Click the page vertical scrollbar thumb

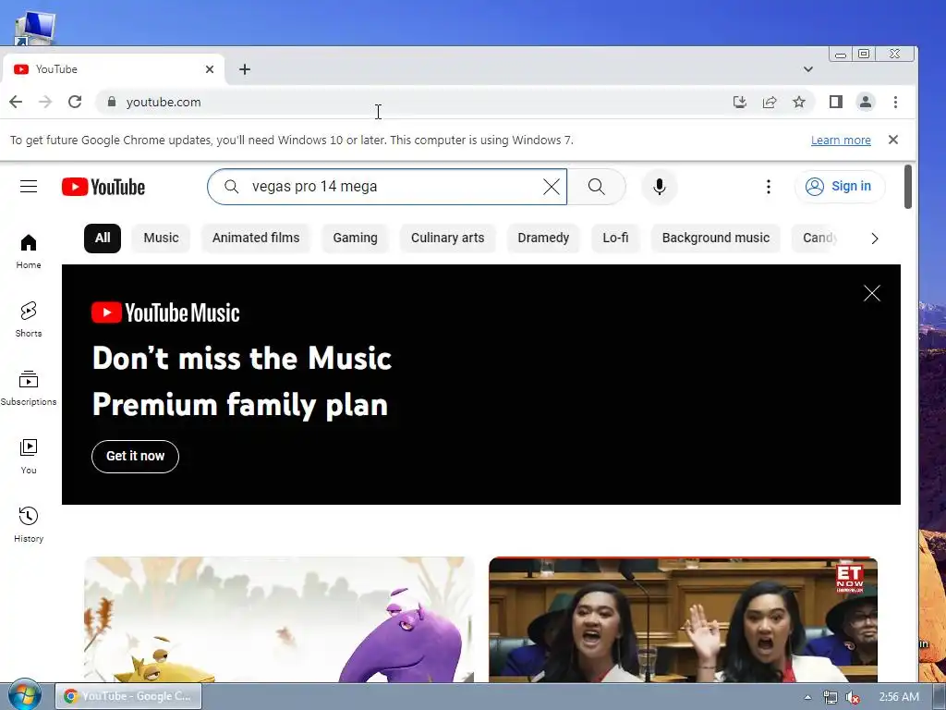908,187
